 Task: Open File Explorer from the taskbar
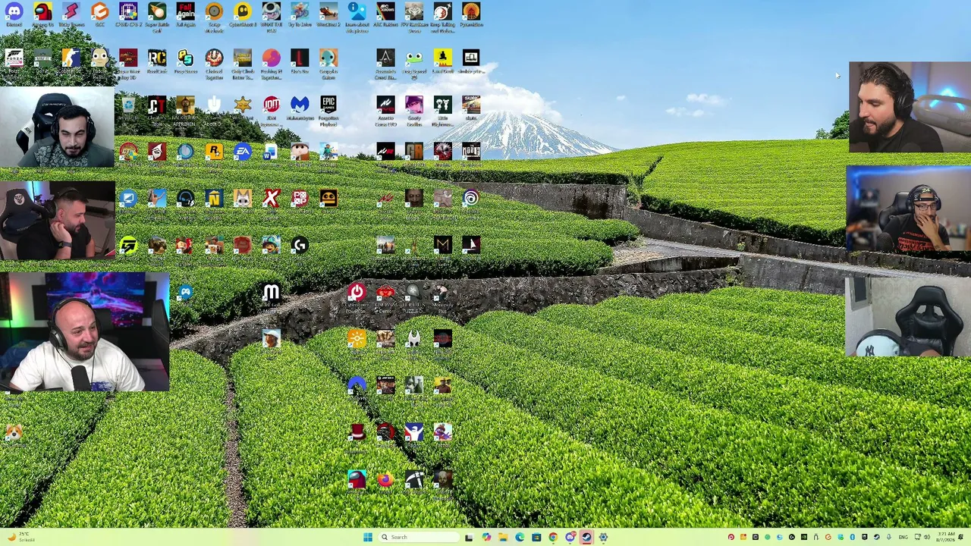502,537
